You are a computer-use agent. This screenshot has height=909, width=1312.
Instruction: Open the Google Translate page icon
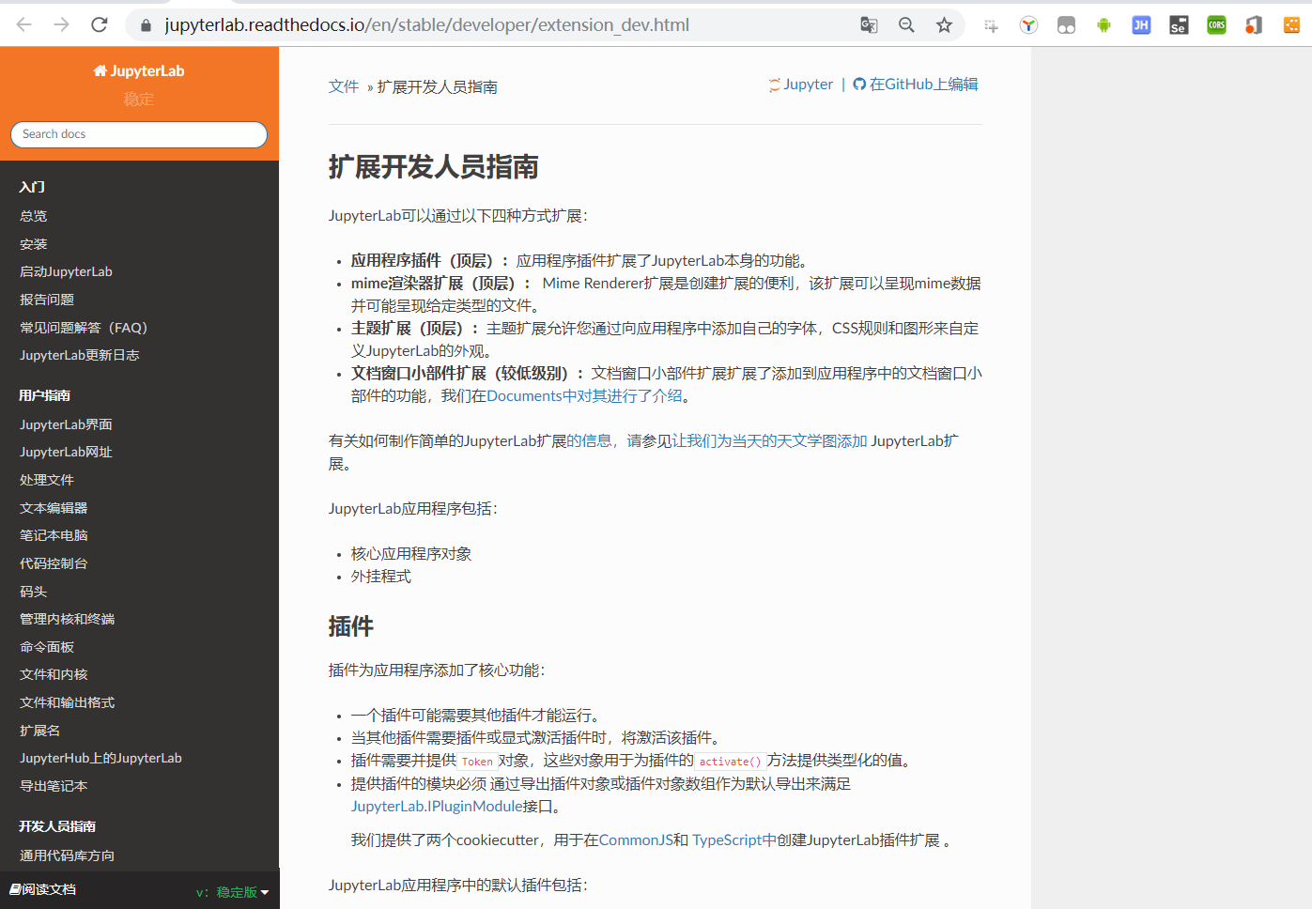(x=868, y=24)
